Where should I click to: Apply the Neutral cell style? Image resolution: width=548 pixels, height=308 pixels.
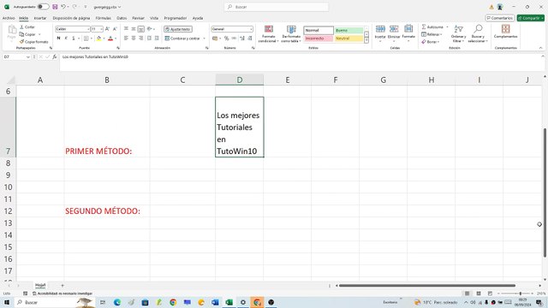(x=348, y=38)
